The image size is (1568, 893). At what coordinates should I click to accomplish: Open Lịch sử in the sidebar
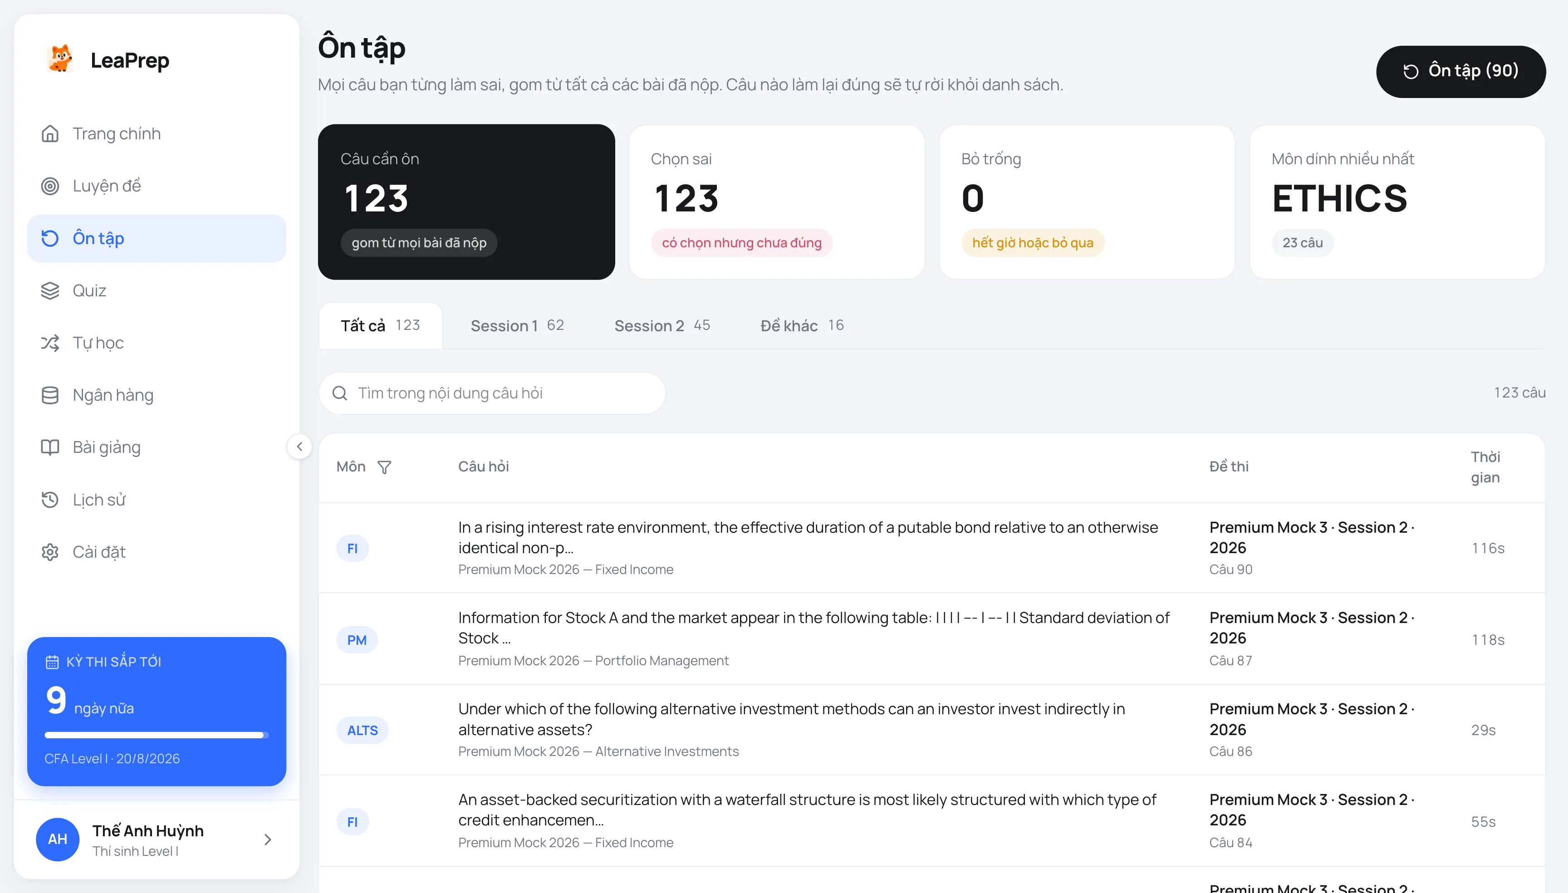[x=157, y=500]
